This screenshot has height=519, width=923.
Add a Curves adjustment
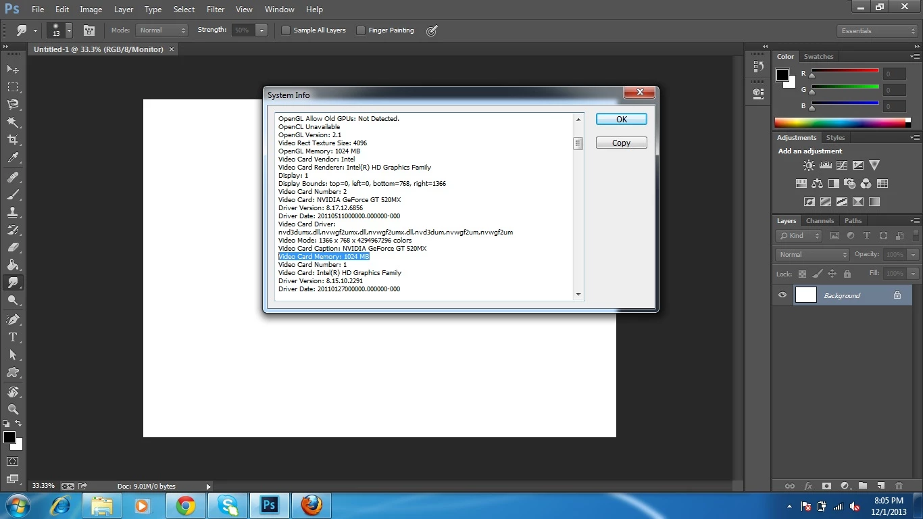[841, 165]
